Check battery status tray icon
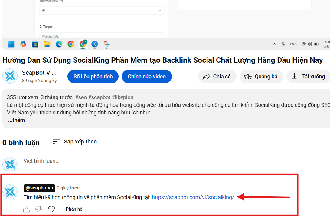This screenshot has width=330, height=217. pos(316,44)
